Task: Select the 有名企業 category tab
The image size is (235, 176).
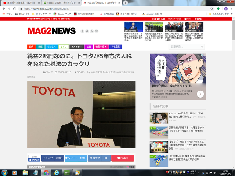Action: pyautogui.click(x=115, y=47)
